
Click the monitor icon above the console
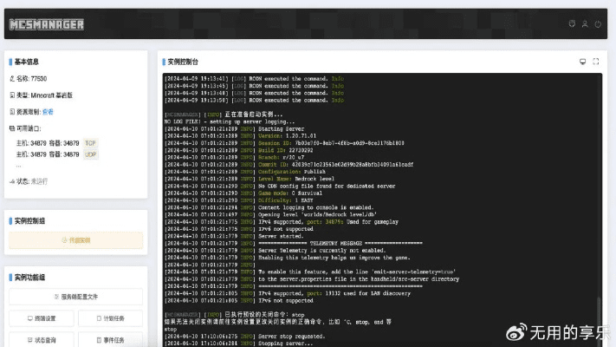582,62
